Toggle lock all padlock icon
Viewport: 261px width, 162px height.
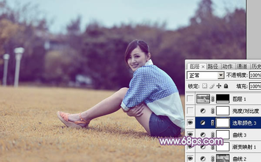226,86
